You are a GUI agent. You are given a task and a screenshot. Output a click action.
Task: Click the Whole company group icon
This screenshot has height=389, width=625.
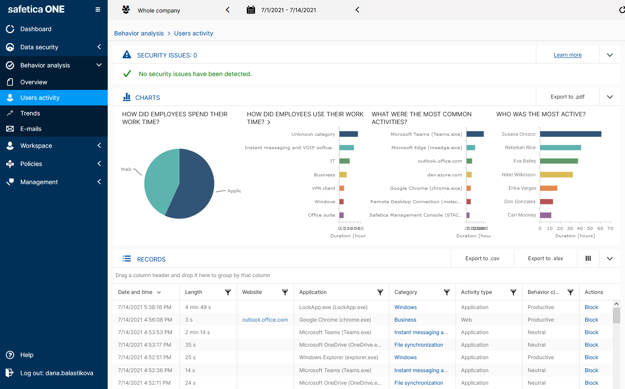(126, 10)
